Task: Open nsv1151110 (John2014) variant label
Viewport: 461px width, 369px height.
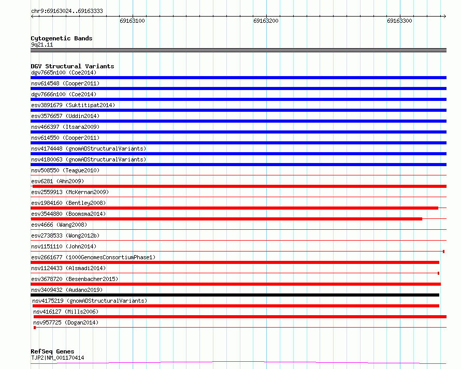Action: click(x=64, y=246)
